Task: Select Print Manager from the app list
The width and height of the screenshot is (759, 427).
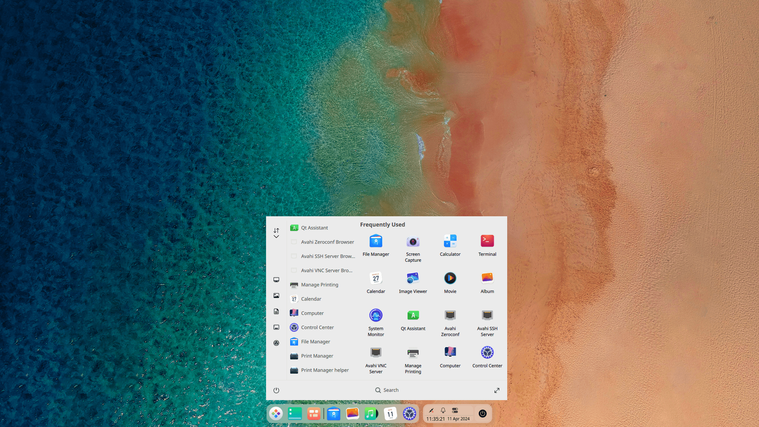Action: (x=317, y=356)
